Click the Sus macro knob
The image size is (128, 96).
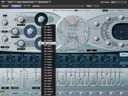point(101,93)
